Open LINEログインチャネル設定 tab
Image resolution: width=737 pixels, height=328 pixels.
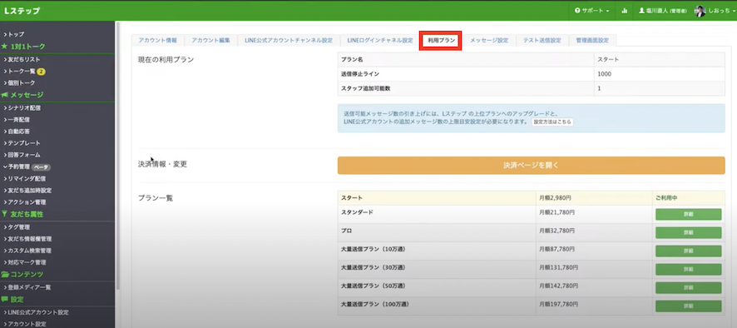pos(380,41)
